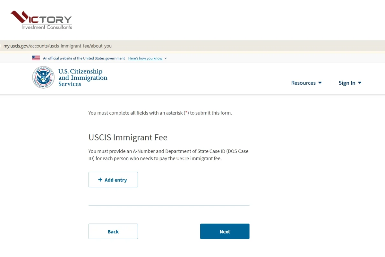The image size is (385, 257).
Task: Go back with the Back button
Action: click(x=113, y=232)
